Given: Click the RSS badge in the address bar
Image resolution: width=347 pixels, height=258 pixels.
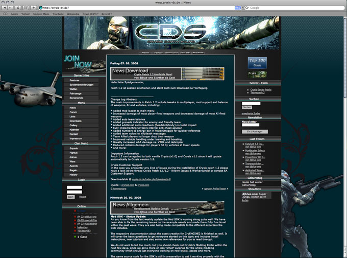Looking at the screenshot, I should tap(238, 8).
